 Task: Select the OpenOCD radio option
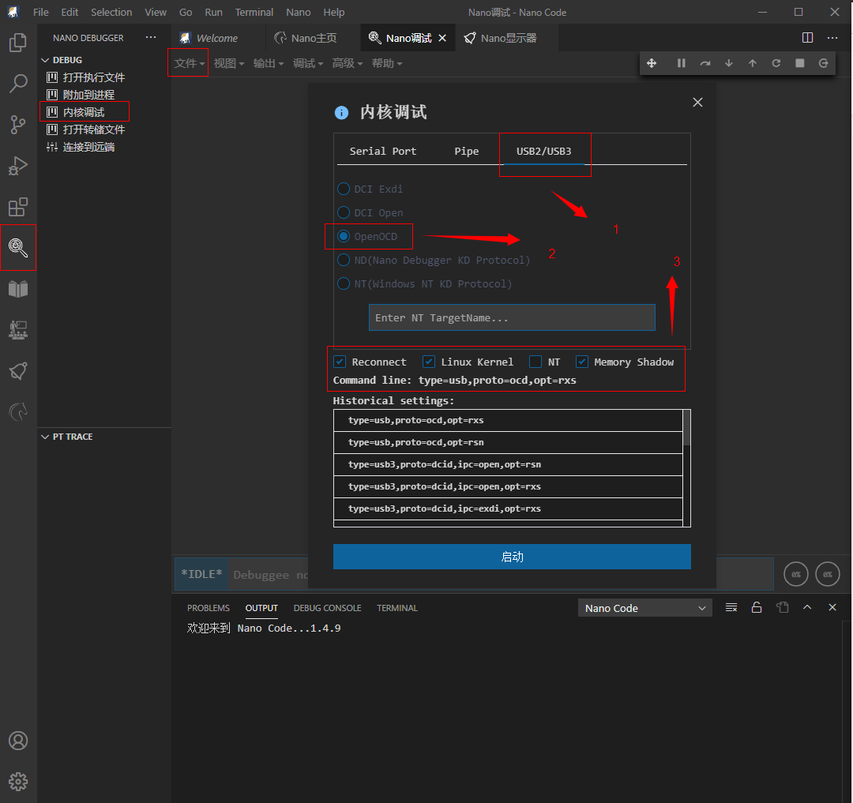tap(344, 237)
